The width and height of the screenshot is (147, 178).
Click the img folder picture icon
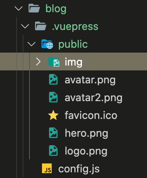coord(54,62)
